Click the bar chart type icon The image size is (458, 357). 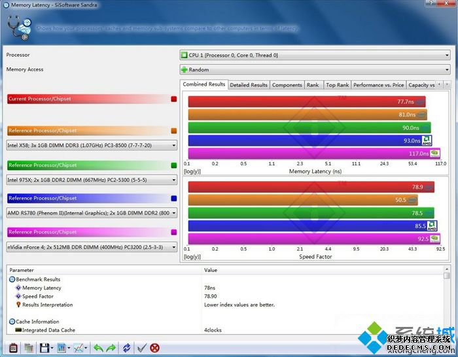point(62,348)
